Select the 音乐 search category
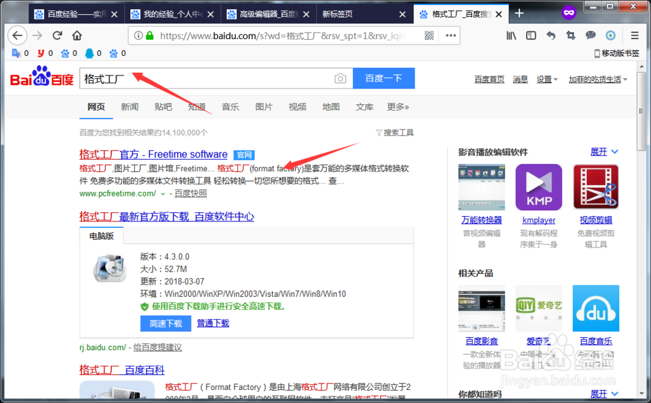 (230, 107)
